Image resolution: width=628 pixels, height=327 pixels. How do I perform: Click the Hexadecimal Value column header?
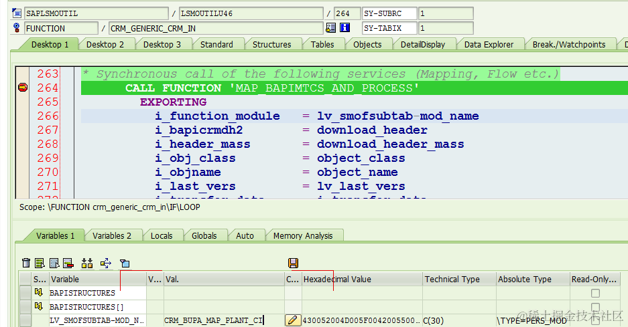point(362,279)
